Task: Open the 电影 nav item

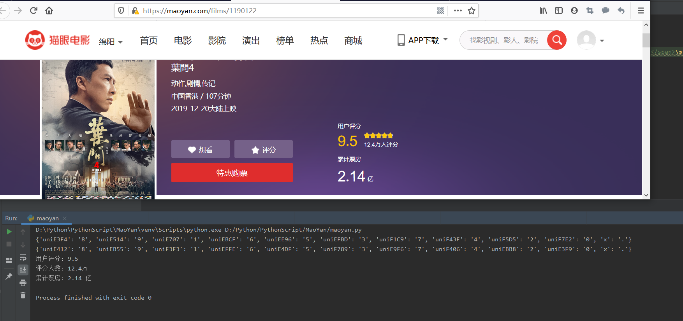Action: coord(183,40)
